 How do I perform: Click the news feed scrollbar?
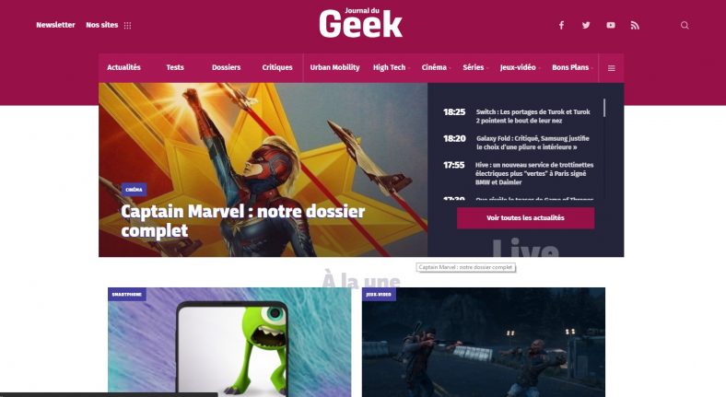point(604,108)
